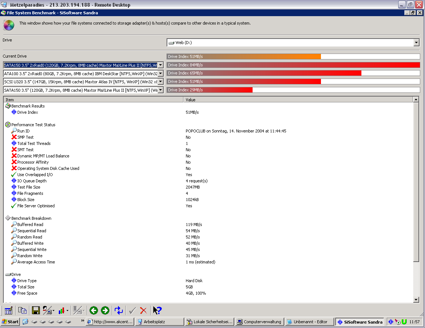425x328 pixels.
Task: Click the red Drive Index 65MB/s bar
Action: point(264,73)
